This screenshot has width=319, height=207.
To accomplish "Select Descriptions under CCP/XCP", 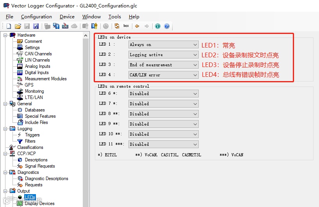I will (x=36, y=160).
